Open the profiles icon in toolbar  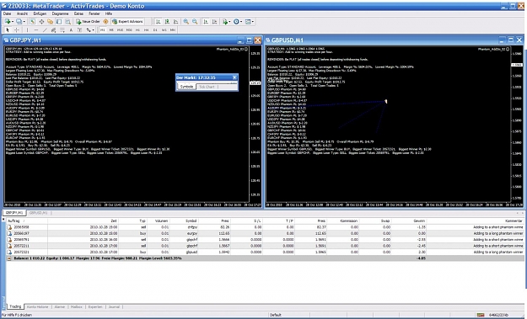[19, 22]
